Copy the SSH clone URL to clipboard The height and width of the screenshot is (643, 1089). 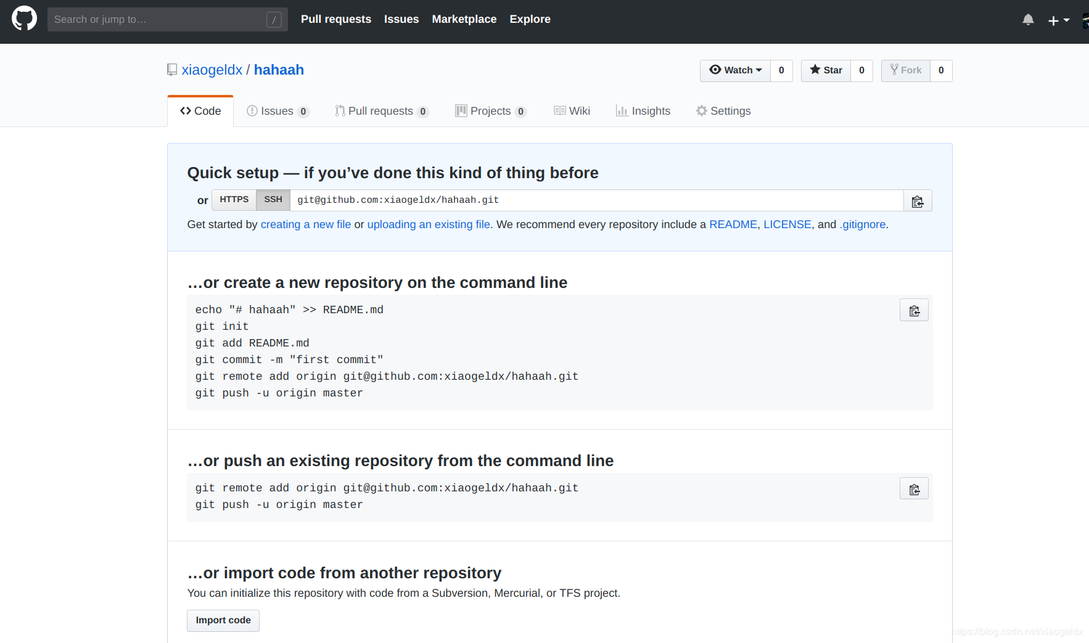(918, 201)
